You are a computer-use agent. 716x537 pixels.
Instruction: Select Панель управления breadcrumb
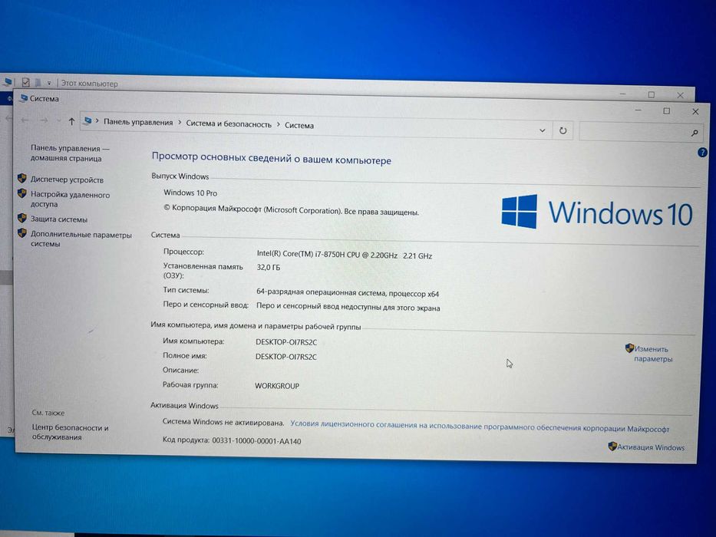click(138, 123)
